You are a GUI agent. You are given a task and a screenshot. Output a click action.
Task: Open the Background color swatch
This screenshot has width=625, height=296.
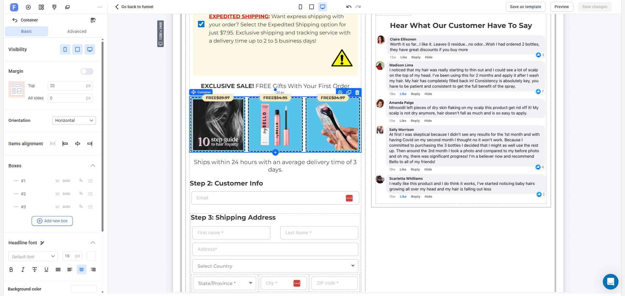point(83,289)
